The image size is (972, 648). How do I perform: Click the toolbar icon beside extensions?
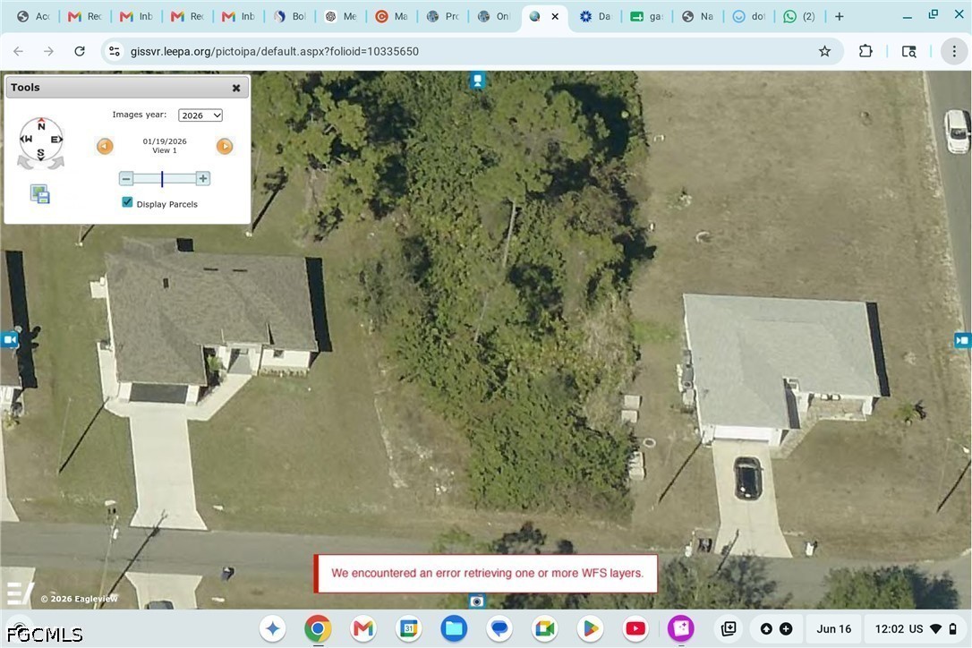(x=908, y=52)
